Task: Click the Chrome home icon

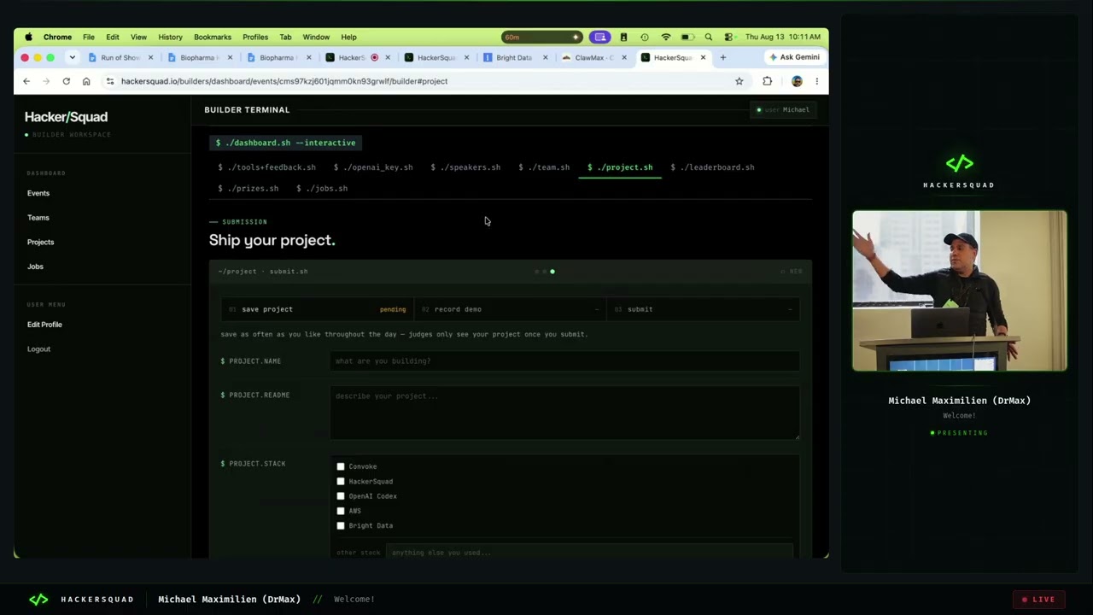Action: tap(86, 81)
